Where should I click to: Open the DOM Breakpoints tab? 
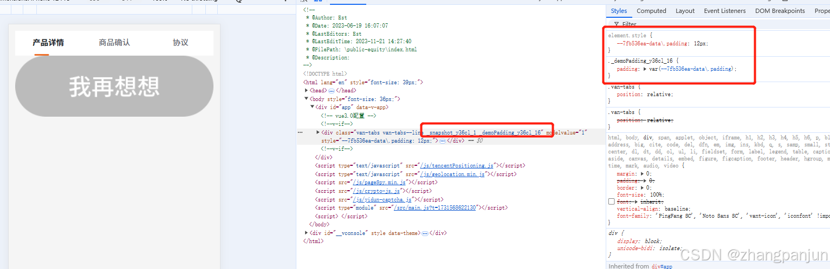tap(780, 11)
